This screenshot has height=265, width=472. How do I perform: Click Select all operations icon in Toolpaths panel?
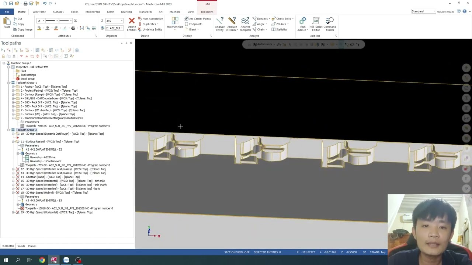(3, 50)
